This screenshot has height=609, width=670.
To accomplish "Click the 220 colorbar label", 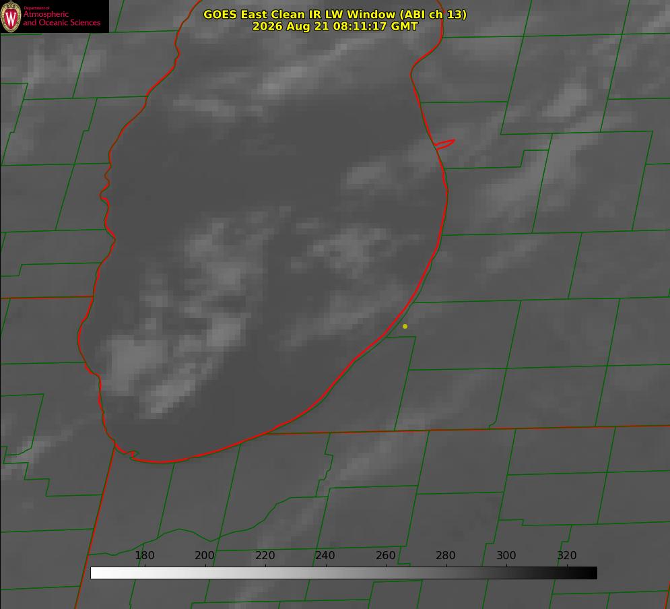I will [265, 555].
